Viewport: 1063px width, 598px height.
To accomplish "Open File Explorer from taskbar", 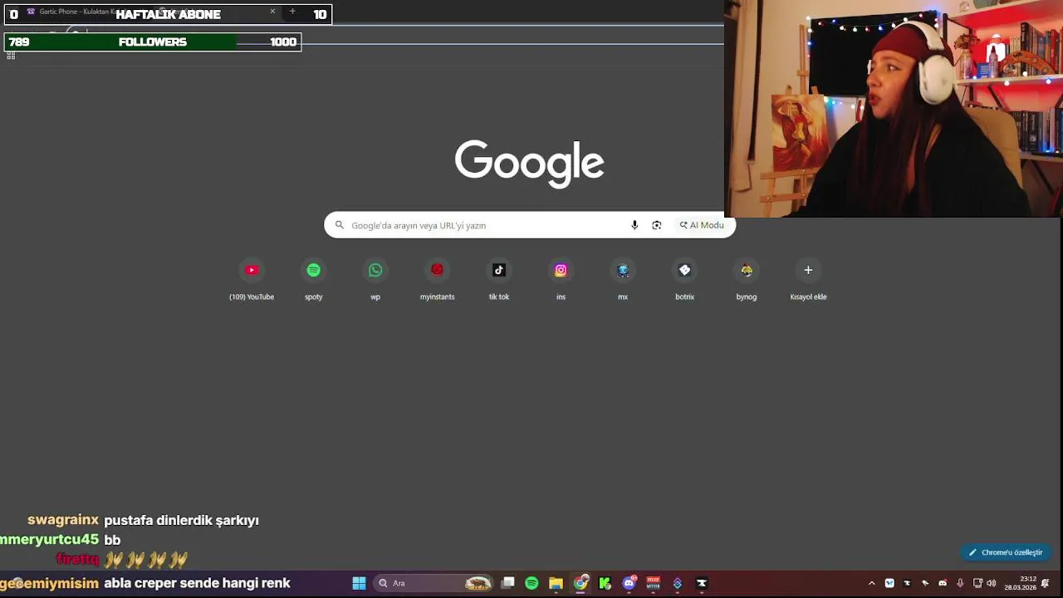I will (556, 583).
